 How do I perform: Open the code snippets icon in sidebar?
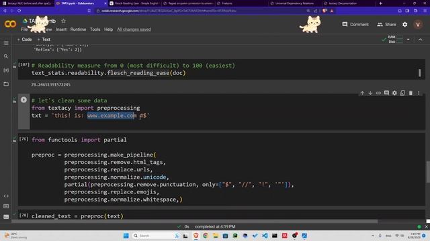(6, 196)
